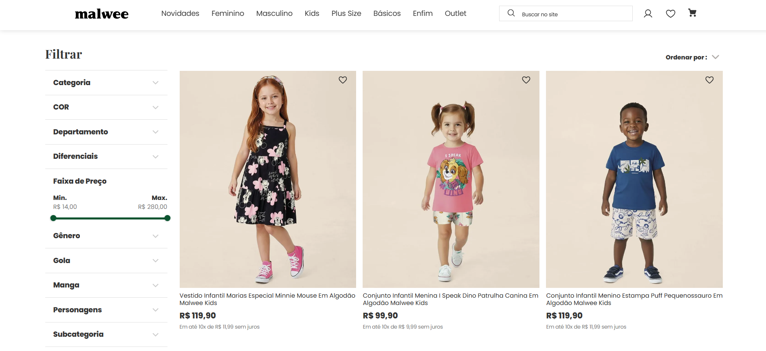Screen dimensions: 766x351
Task: Favorite the Pequenossauro boys outfit
Action: pyautogui.click(x=709, y=80)
